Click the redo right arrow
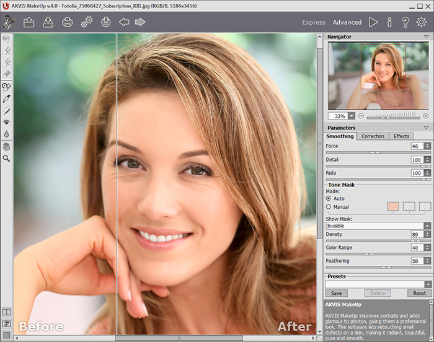Viewport: 434px width, 342px height. point(140,22)
